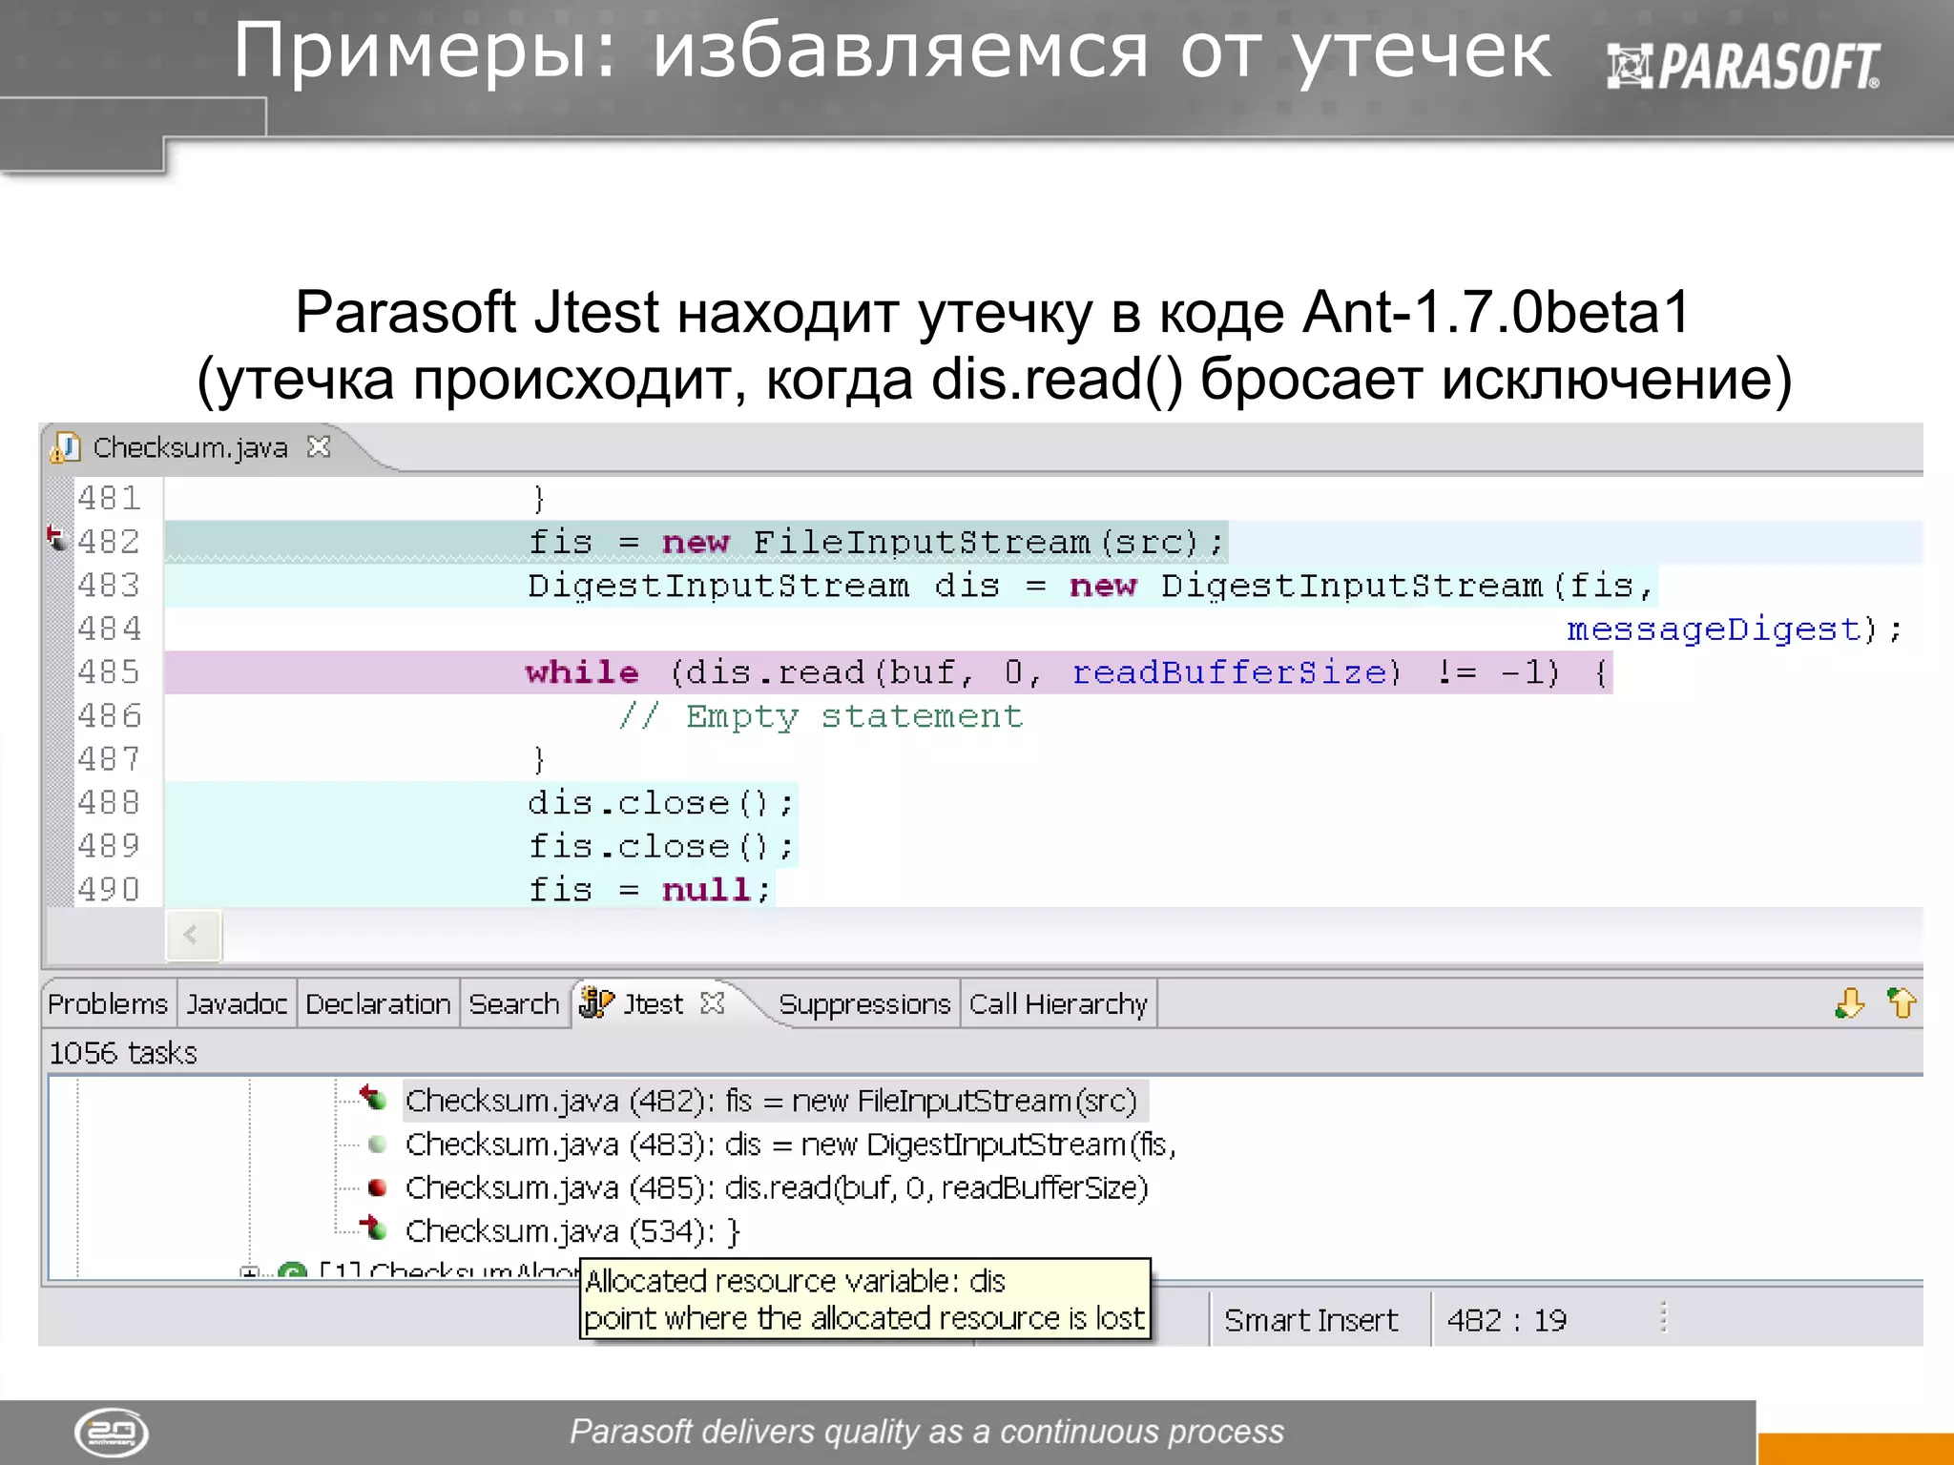Open the Call Hierarchy tab
1954x1465 pixels.
click(1058, 1004)
